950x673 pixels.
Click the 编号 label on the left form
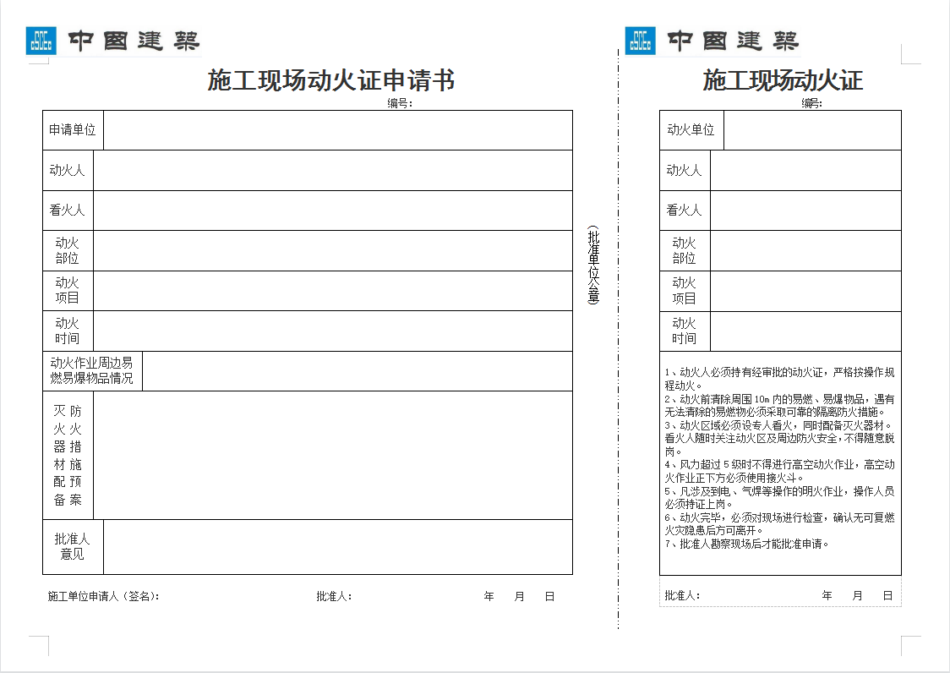click(x=400, y=103)
